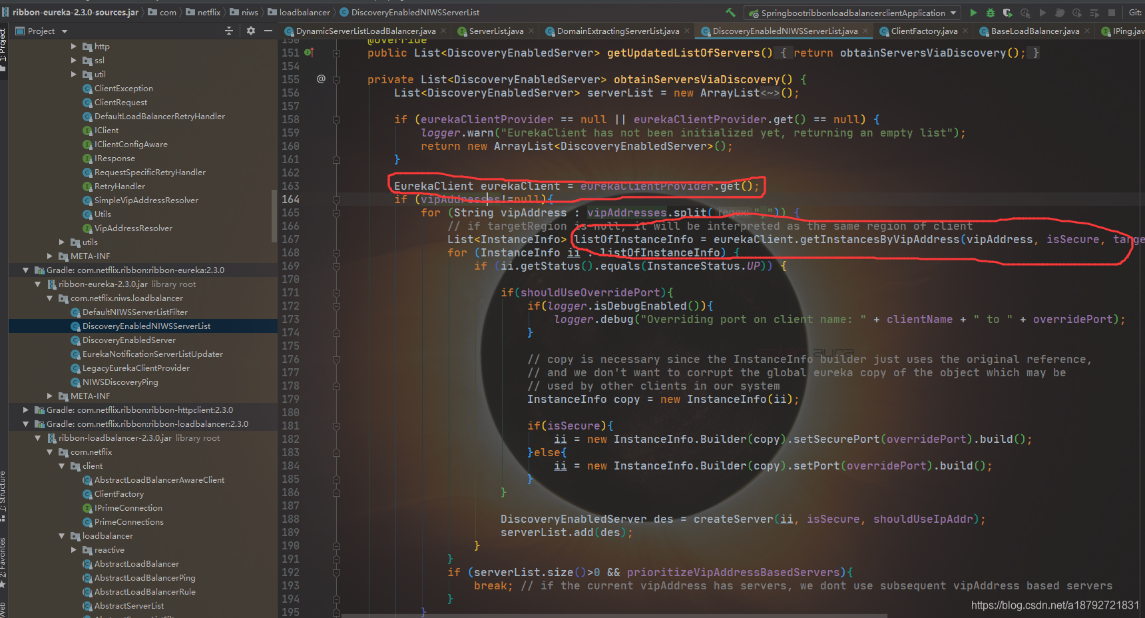Viewport: 1145px width, 618px height.
Task: Expand the reactive package node
Action: 74,550
